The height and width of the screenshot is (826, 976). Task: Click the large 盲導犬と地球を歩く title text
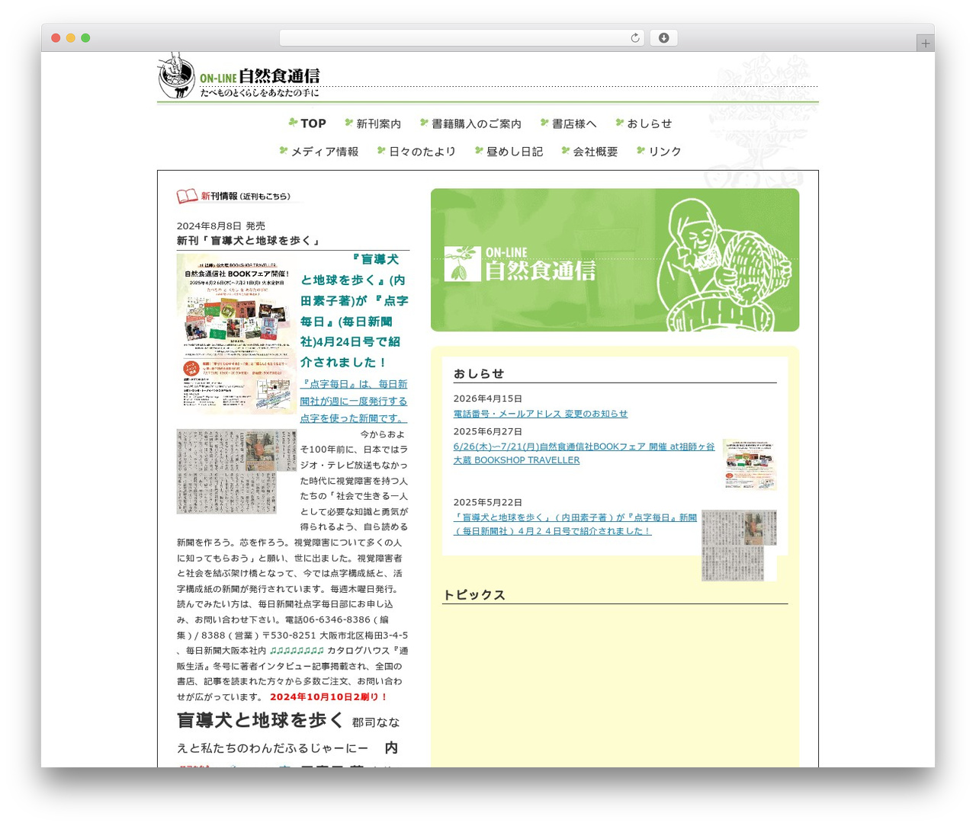(261, 720)
